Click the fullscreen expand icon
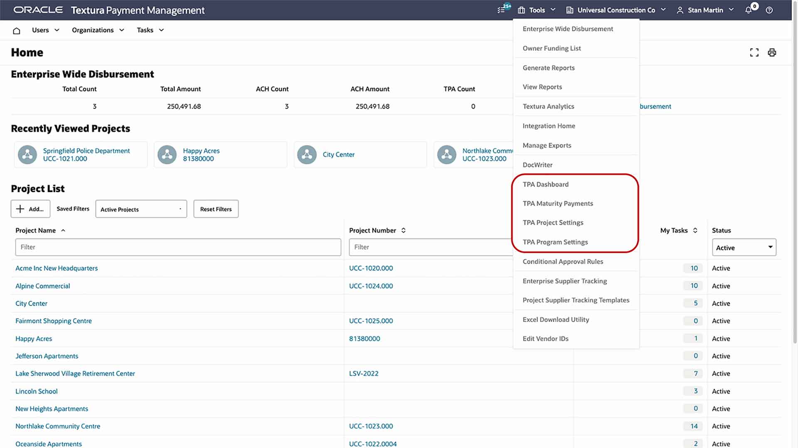Image resolution: width=798 pixels, height=448 pixels. [x=754, y=52]
